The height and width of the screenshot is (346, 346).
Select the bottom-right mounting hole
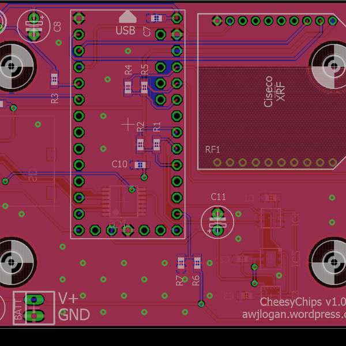334,262
